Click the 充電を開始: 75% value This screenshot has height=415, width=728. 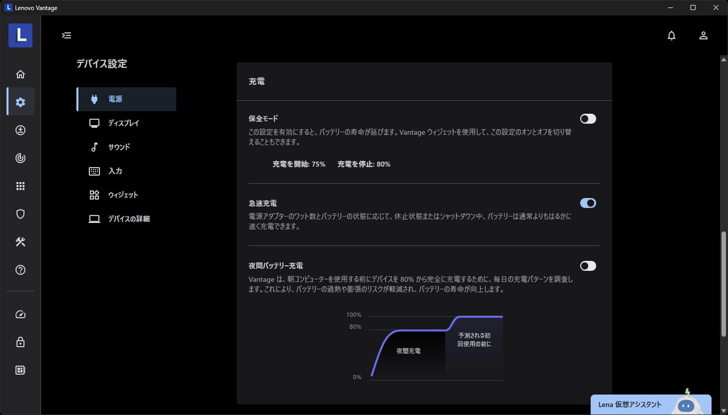pyautogui.click(x=299, y=164)
